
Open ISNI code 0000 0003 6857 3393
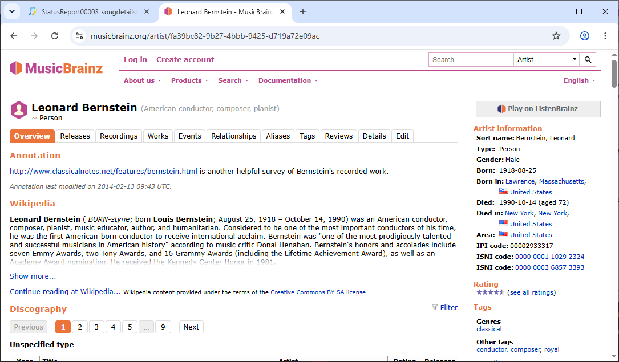coord(549,267)
